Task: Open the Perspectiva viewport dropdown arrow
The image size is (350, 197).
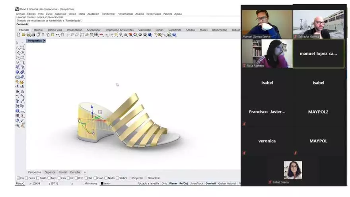Action: (45, 41)
